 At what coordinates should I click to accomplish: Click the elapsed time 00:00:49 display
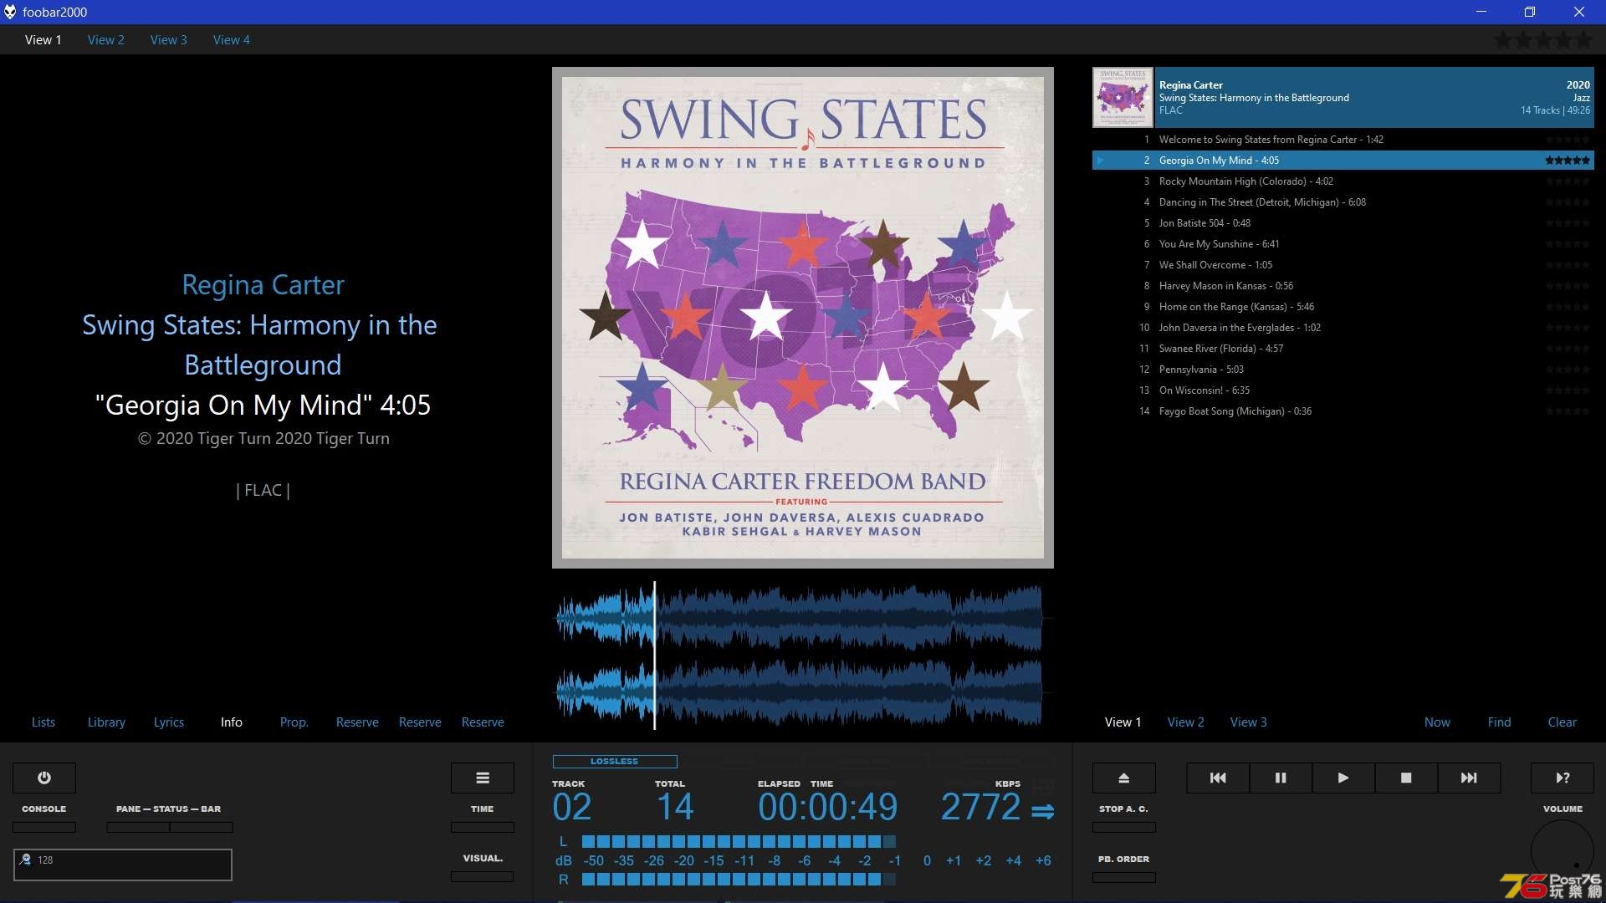828,808
